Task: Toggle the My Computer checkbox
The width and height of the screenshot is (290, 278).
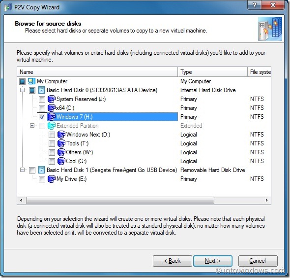Action: tap(23, 81)
